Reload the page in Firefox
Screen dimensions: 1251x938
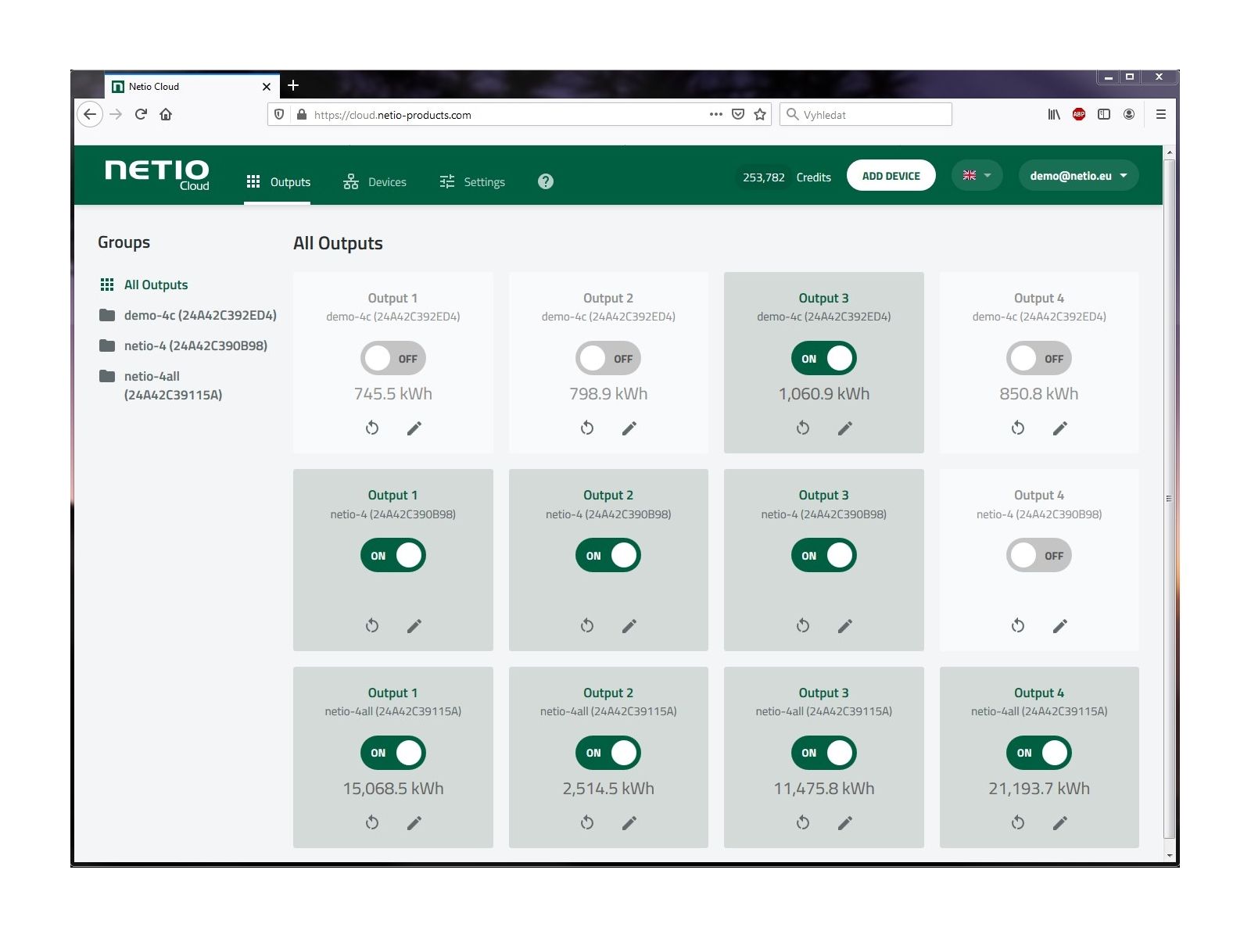(x=141, y=114)
